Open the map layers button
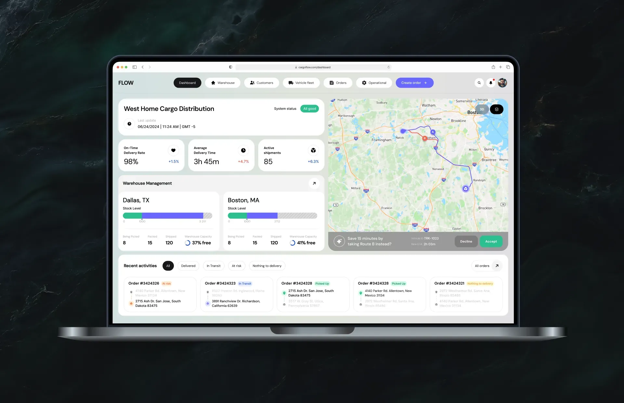Image resolution: width=624 pixels, height=403 pixels. 497,109
